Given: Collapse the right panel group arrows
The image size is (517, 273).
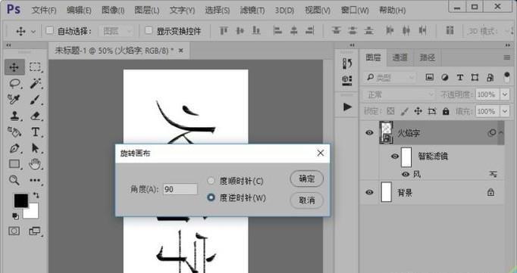Looking at the screenshot, I should point(507,45).
